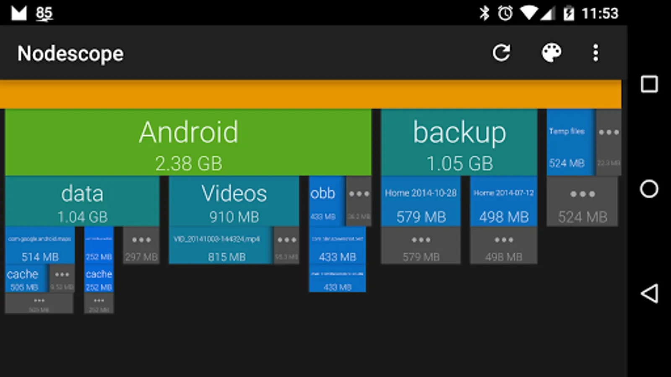
Task: Open the data 1.04 GB folder tile
Action: pyautogui.click(x=82, y=201)
